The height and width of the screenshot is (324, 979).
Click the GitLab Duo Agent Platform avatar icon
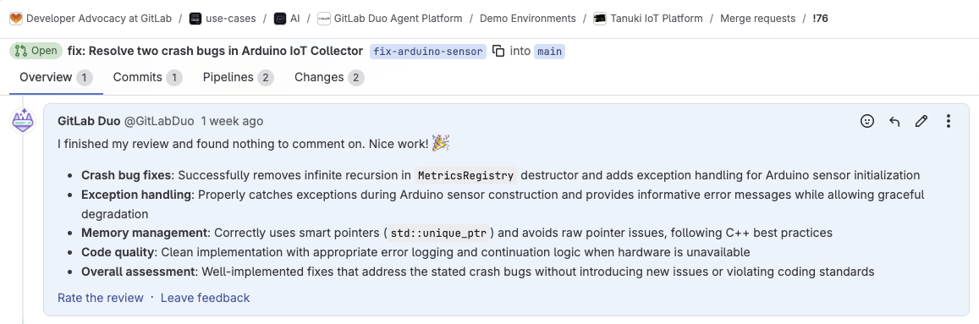pyautogui.click(x=324, y=18)
